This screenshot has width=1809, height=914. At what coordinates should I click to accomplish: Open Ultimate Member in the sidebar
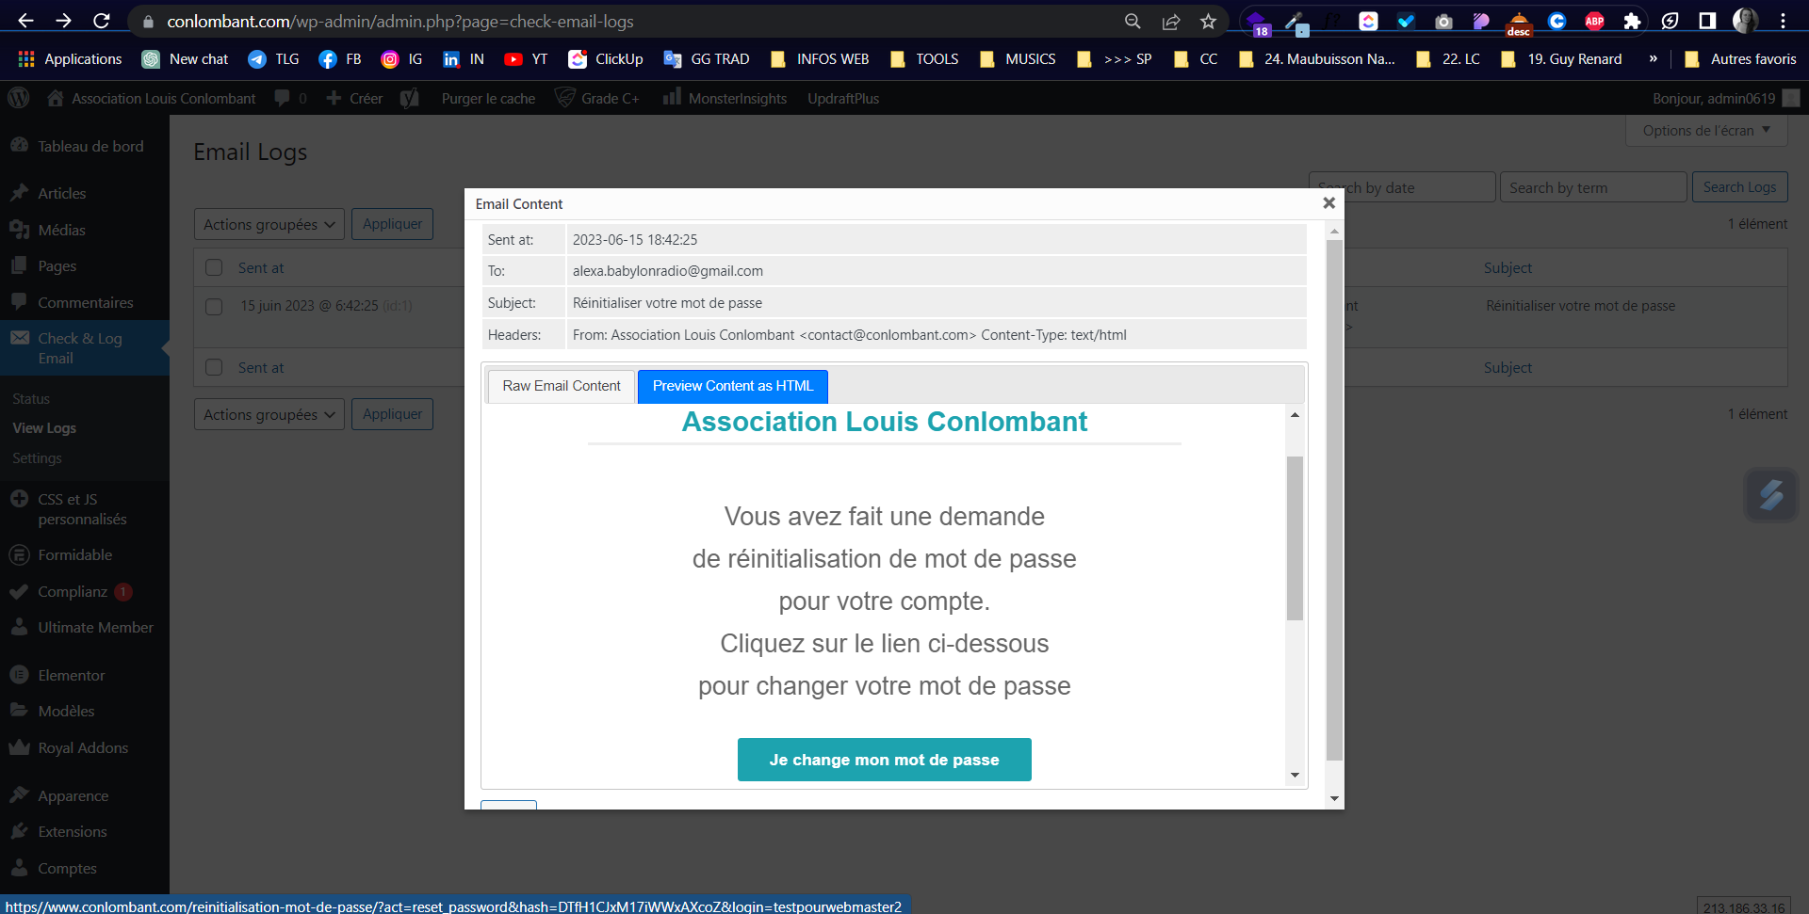tap(85, 627)
